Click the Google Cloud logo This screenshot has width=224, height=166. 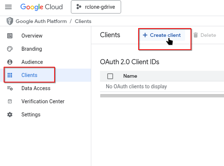41,7
